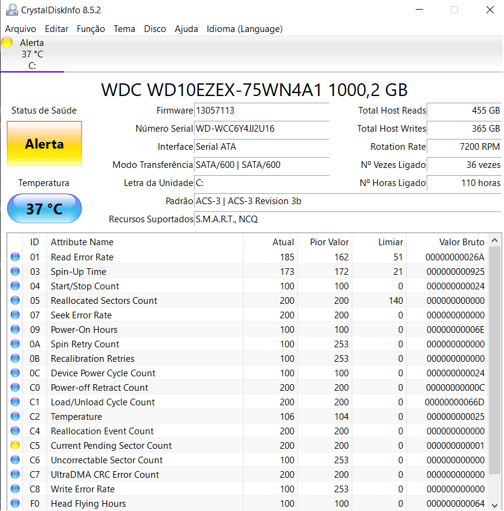Click the blue status icon for Read Error Rate
504x511 pixels.
coord(15,257)
